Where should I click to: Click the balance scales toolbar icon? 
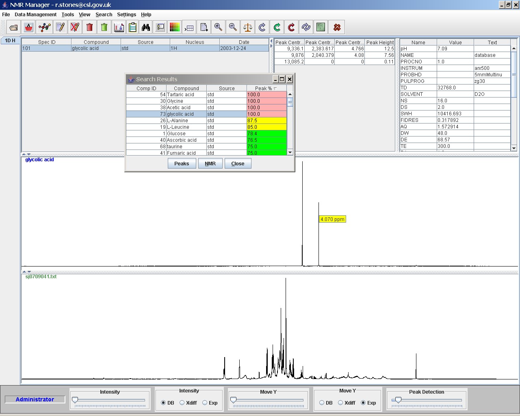(247, 27)
